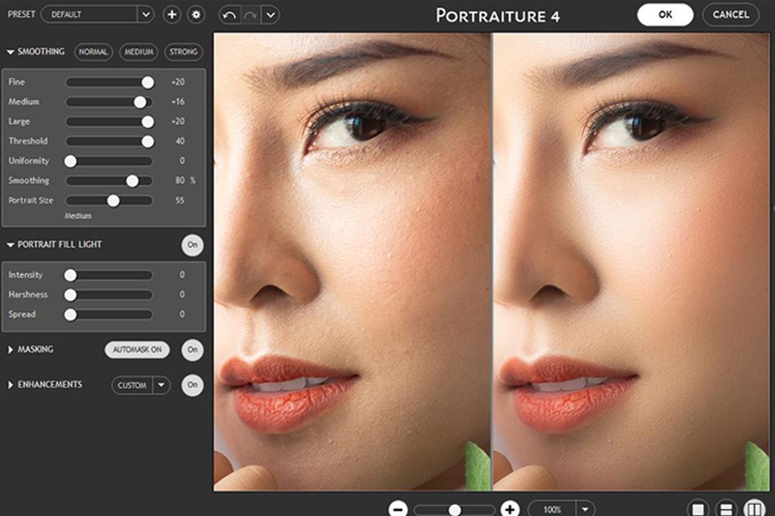Open the undo history dropdown arrow
Screen dimensions: 775x516
tap(271, 14)
